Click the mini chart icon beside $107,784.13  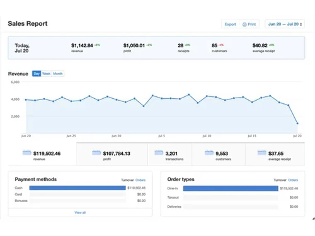96,153
